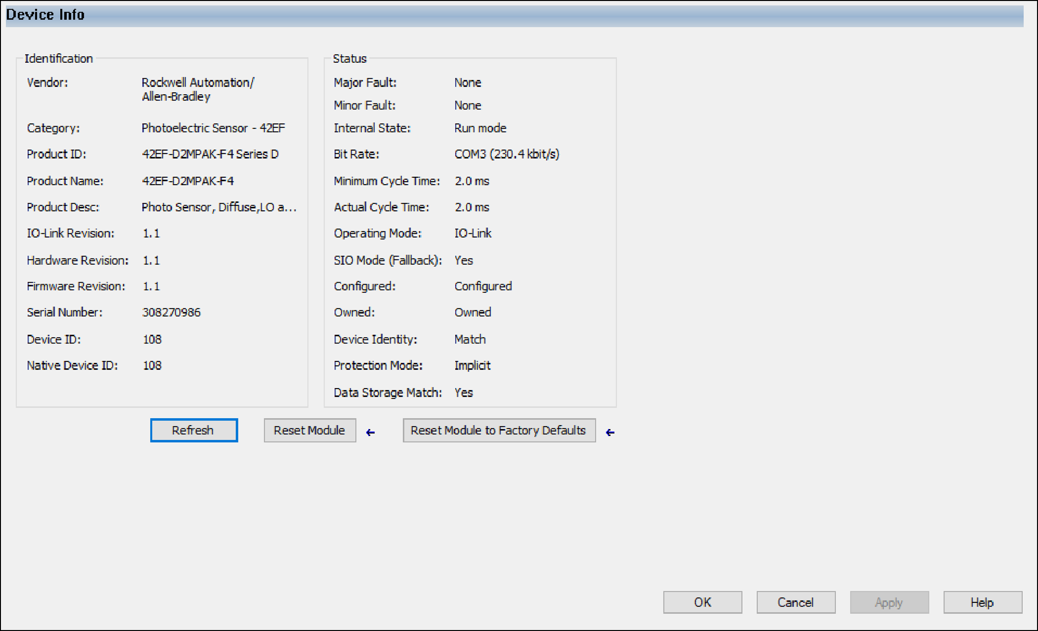This screenshot has height=631, width=1038.
Task: Select the serial number 308270986
Action: click(x=171, y=312)
